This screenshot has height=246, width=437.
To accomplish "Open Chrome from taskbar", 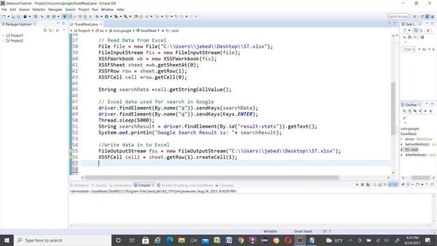I will (x=241, y=240).
